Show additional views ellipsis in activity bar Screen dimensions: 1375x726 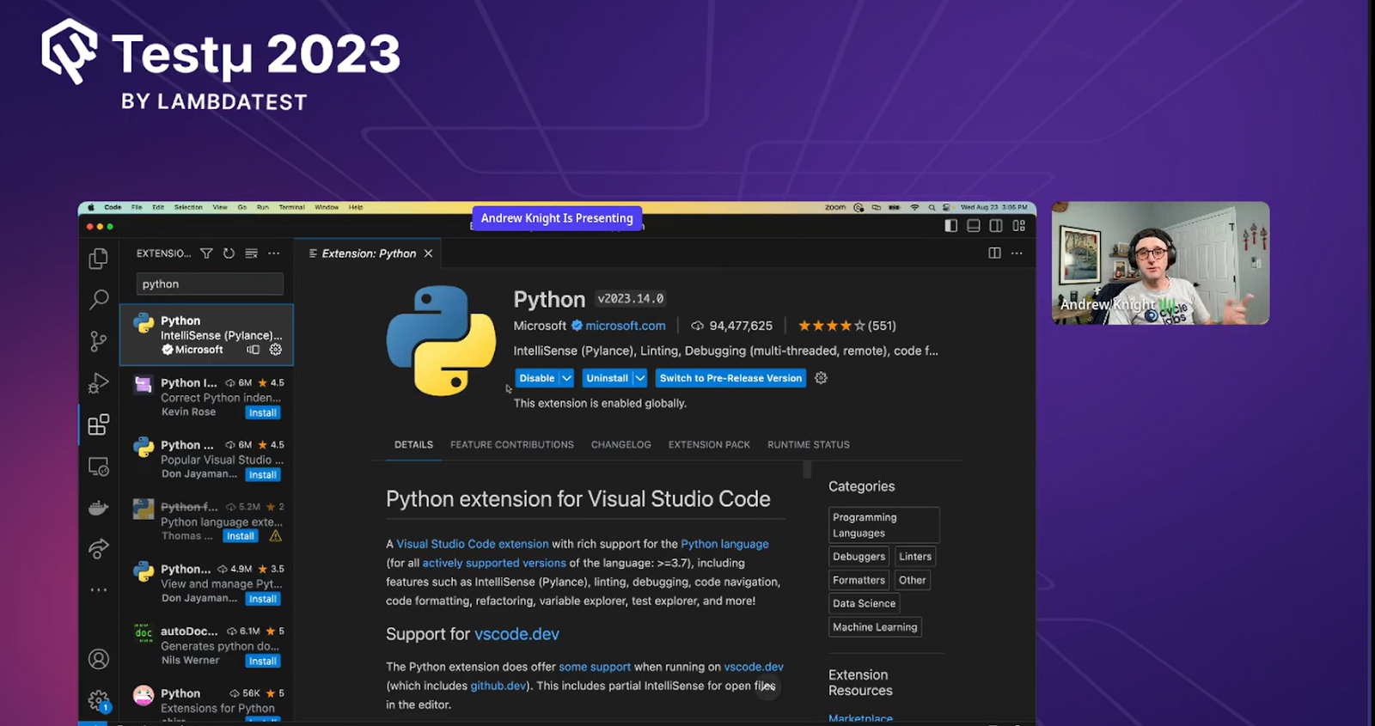tap(99, 590)
